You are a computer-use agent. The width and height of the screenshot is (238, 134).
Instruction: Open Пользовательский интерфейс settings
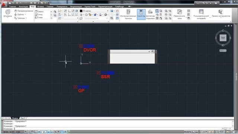coord(201,14)
